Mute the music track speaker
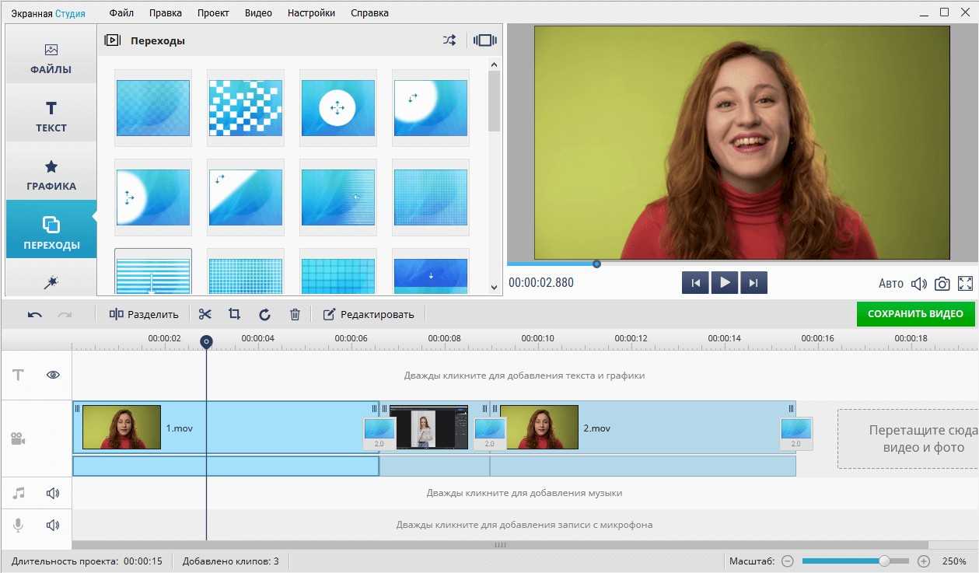This screenshot has width=979, height=573. tap(53, 493)
